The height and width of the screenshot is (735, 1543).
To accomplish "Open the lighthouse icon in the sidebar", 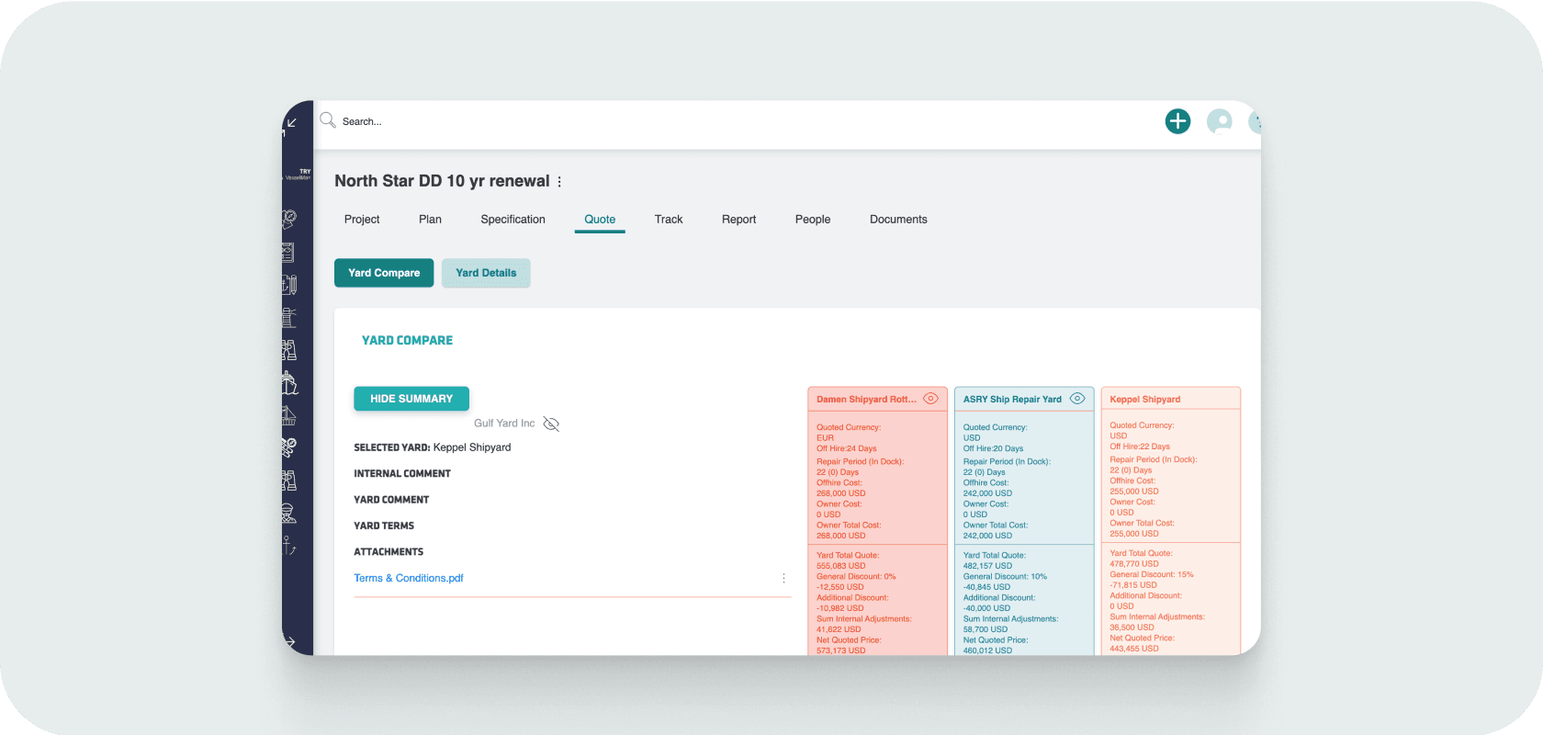I will [x=289, y=318].
